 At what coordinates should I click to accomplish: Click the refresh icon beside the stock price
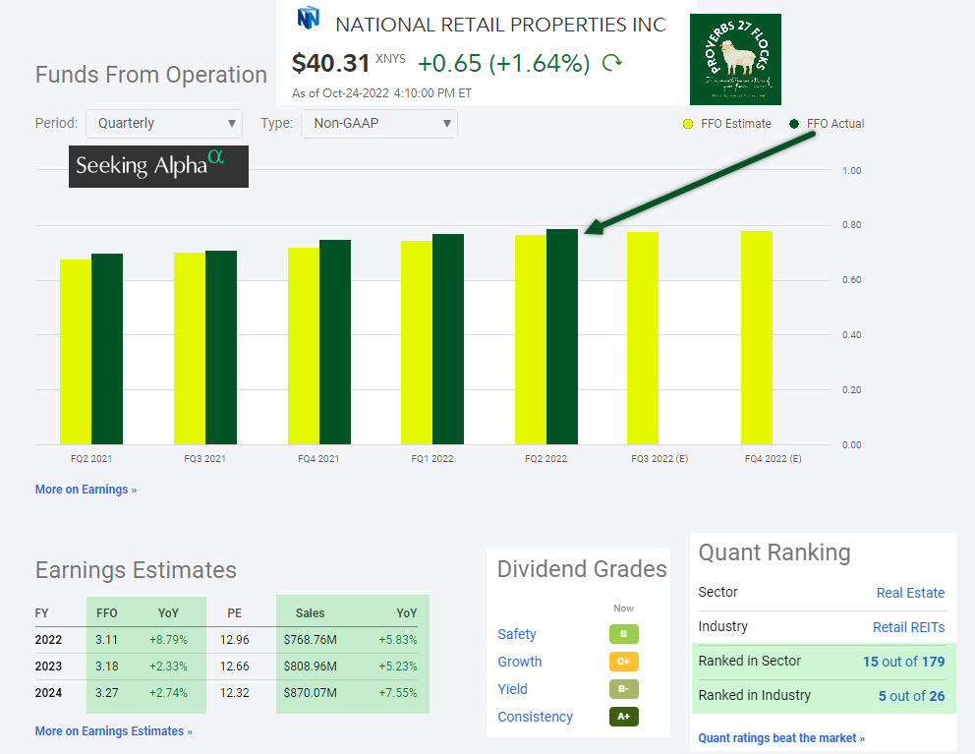[612, 64]
